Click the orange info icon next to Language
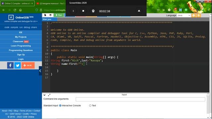The height and width of the screenshot is (119, 212). [x=193, y=16]
